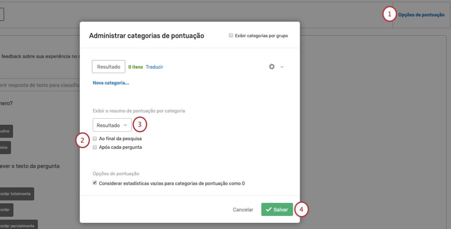Open 'Opções de pontuação' at top right
Image resolution: width=451 pixels, height=229 pixels.
click(x=421, y=15)
